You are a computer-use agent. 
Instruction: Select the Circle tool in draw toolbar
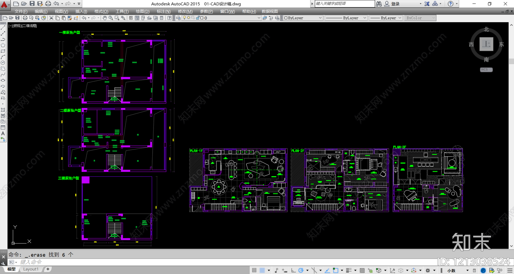point(3,63)
